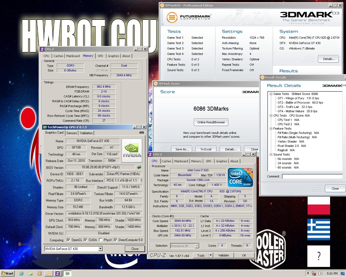Collapse the Game Tests tree node
The image size is (346, 277).
coord(271,94)
